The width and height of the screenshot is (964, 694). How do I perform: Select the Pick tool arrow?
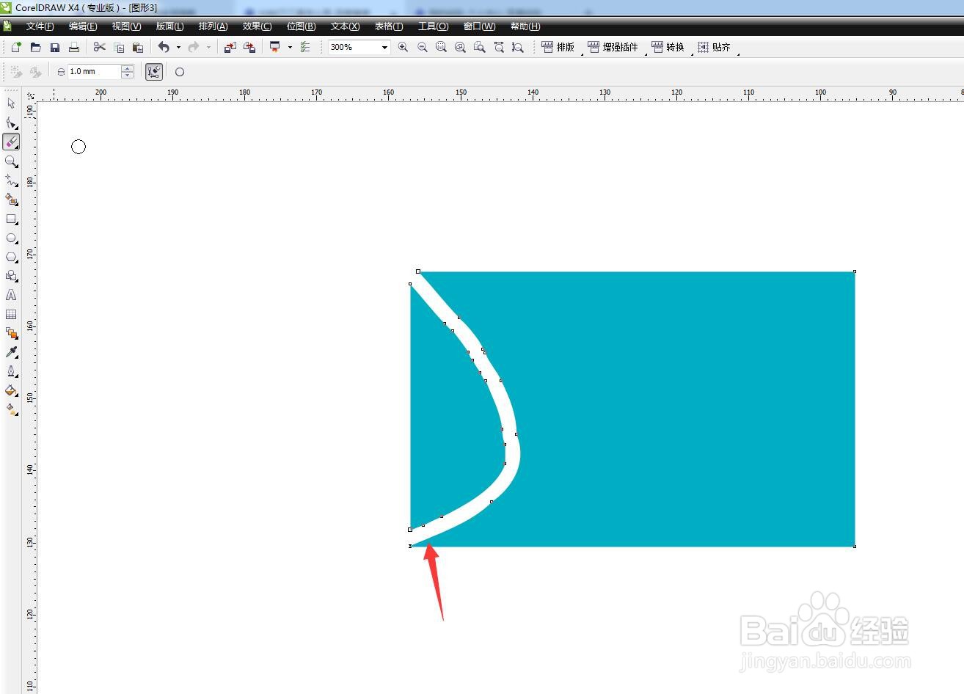click(x=11, y=103)
